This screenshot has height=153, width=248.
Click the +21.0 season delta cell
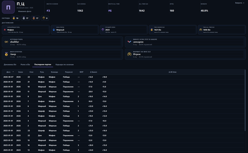91,126
